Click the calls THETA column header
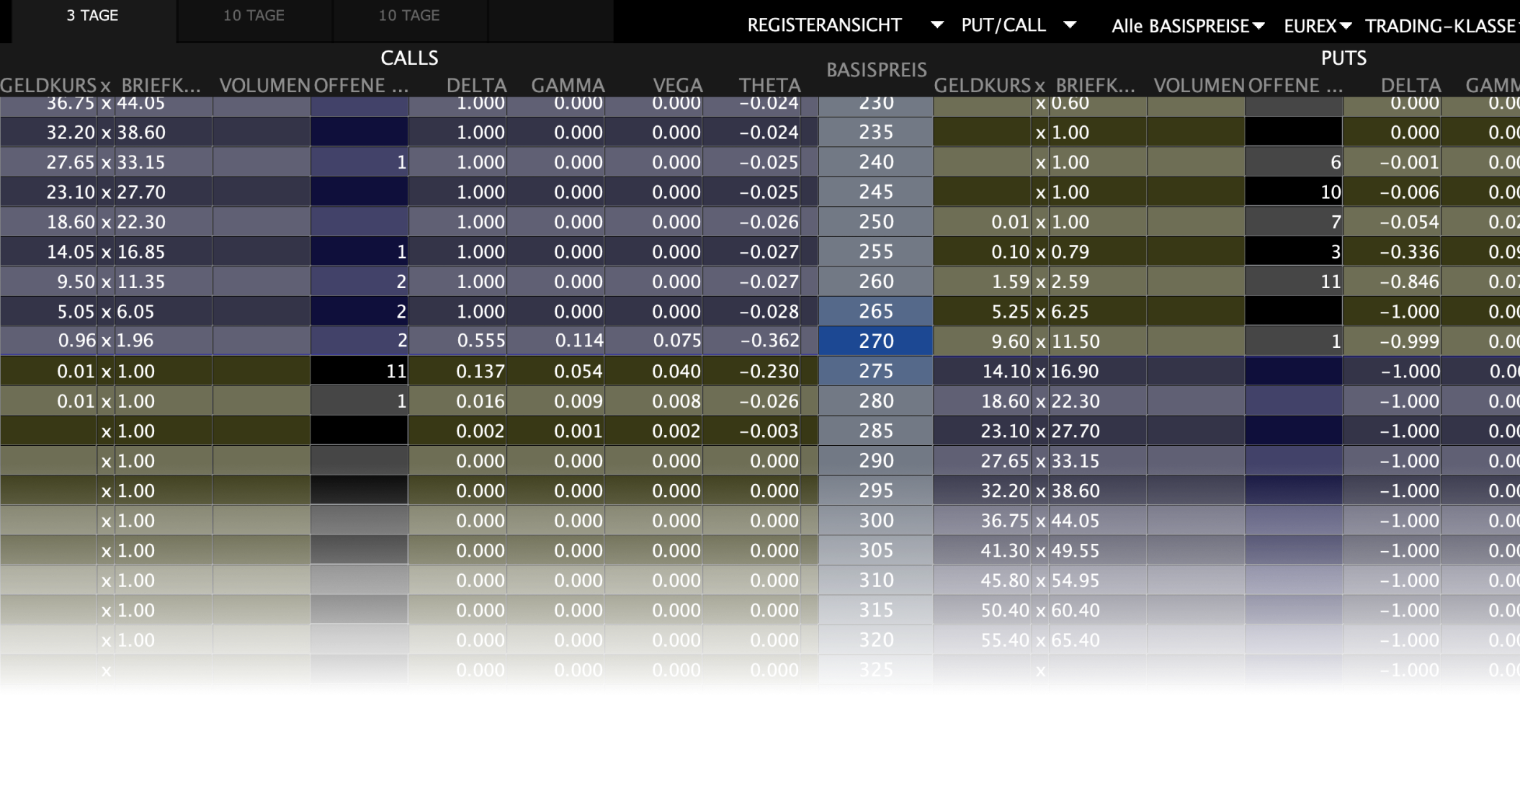1520x788 pixels. coord(769,86)
